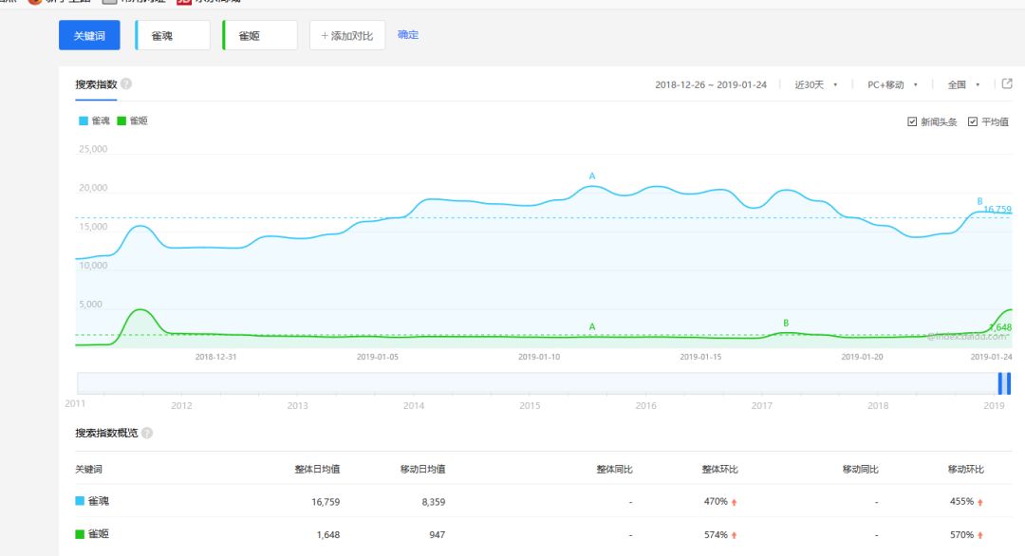Click the 雀魂 row in overview table
1025x556 pixels.
click(x=541, y=501)
